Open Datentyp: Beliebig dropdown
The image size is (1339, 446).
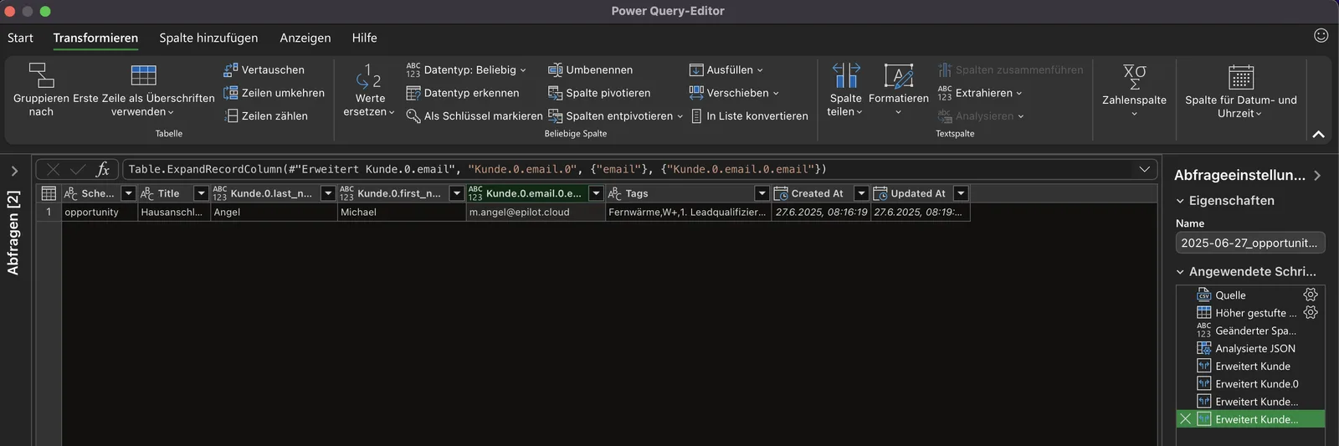tap(466, 69)
